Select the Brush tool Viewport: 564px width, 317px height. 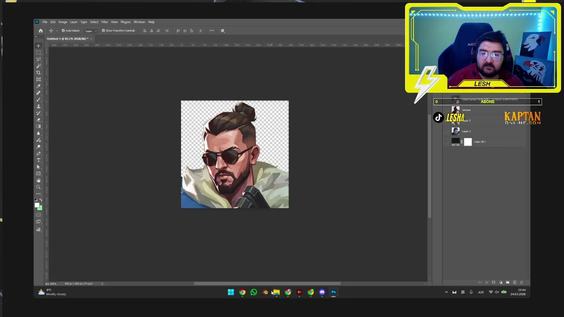[x=38, y=100]
